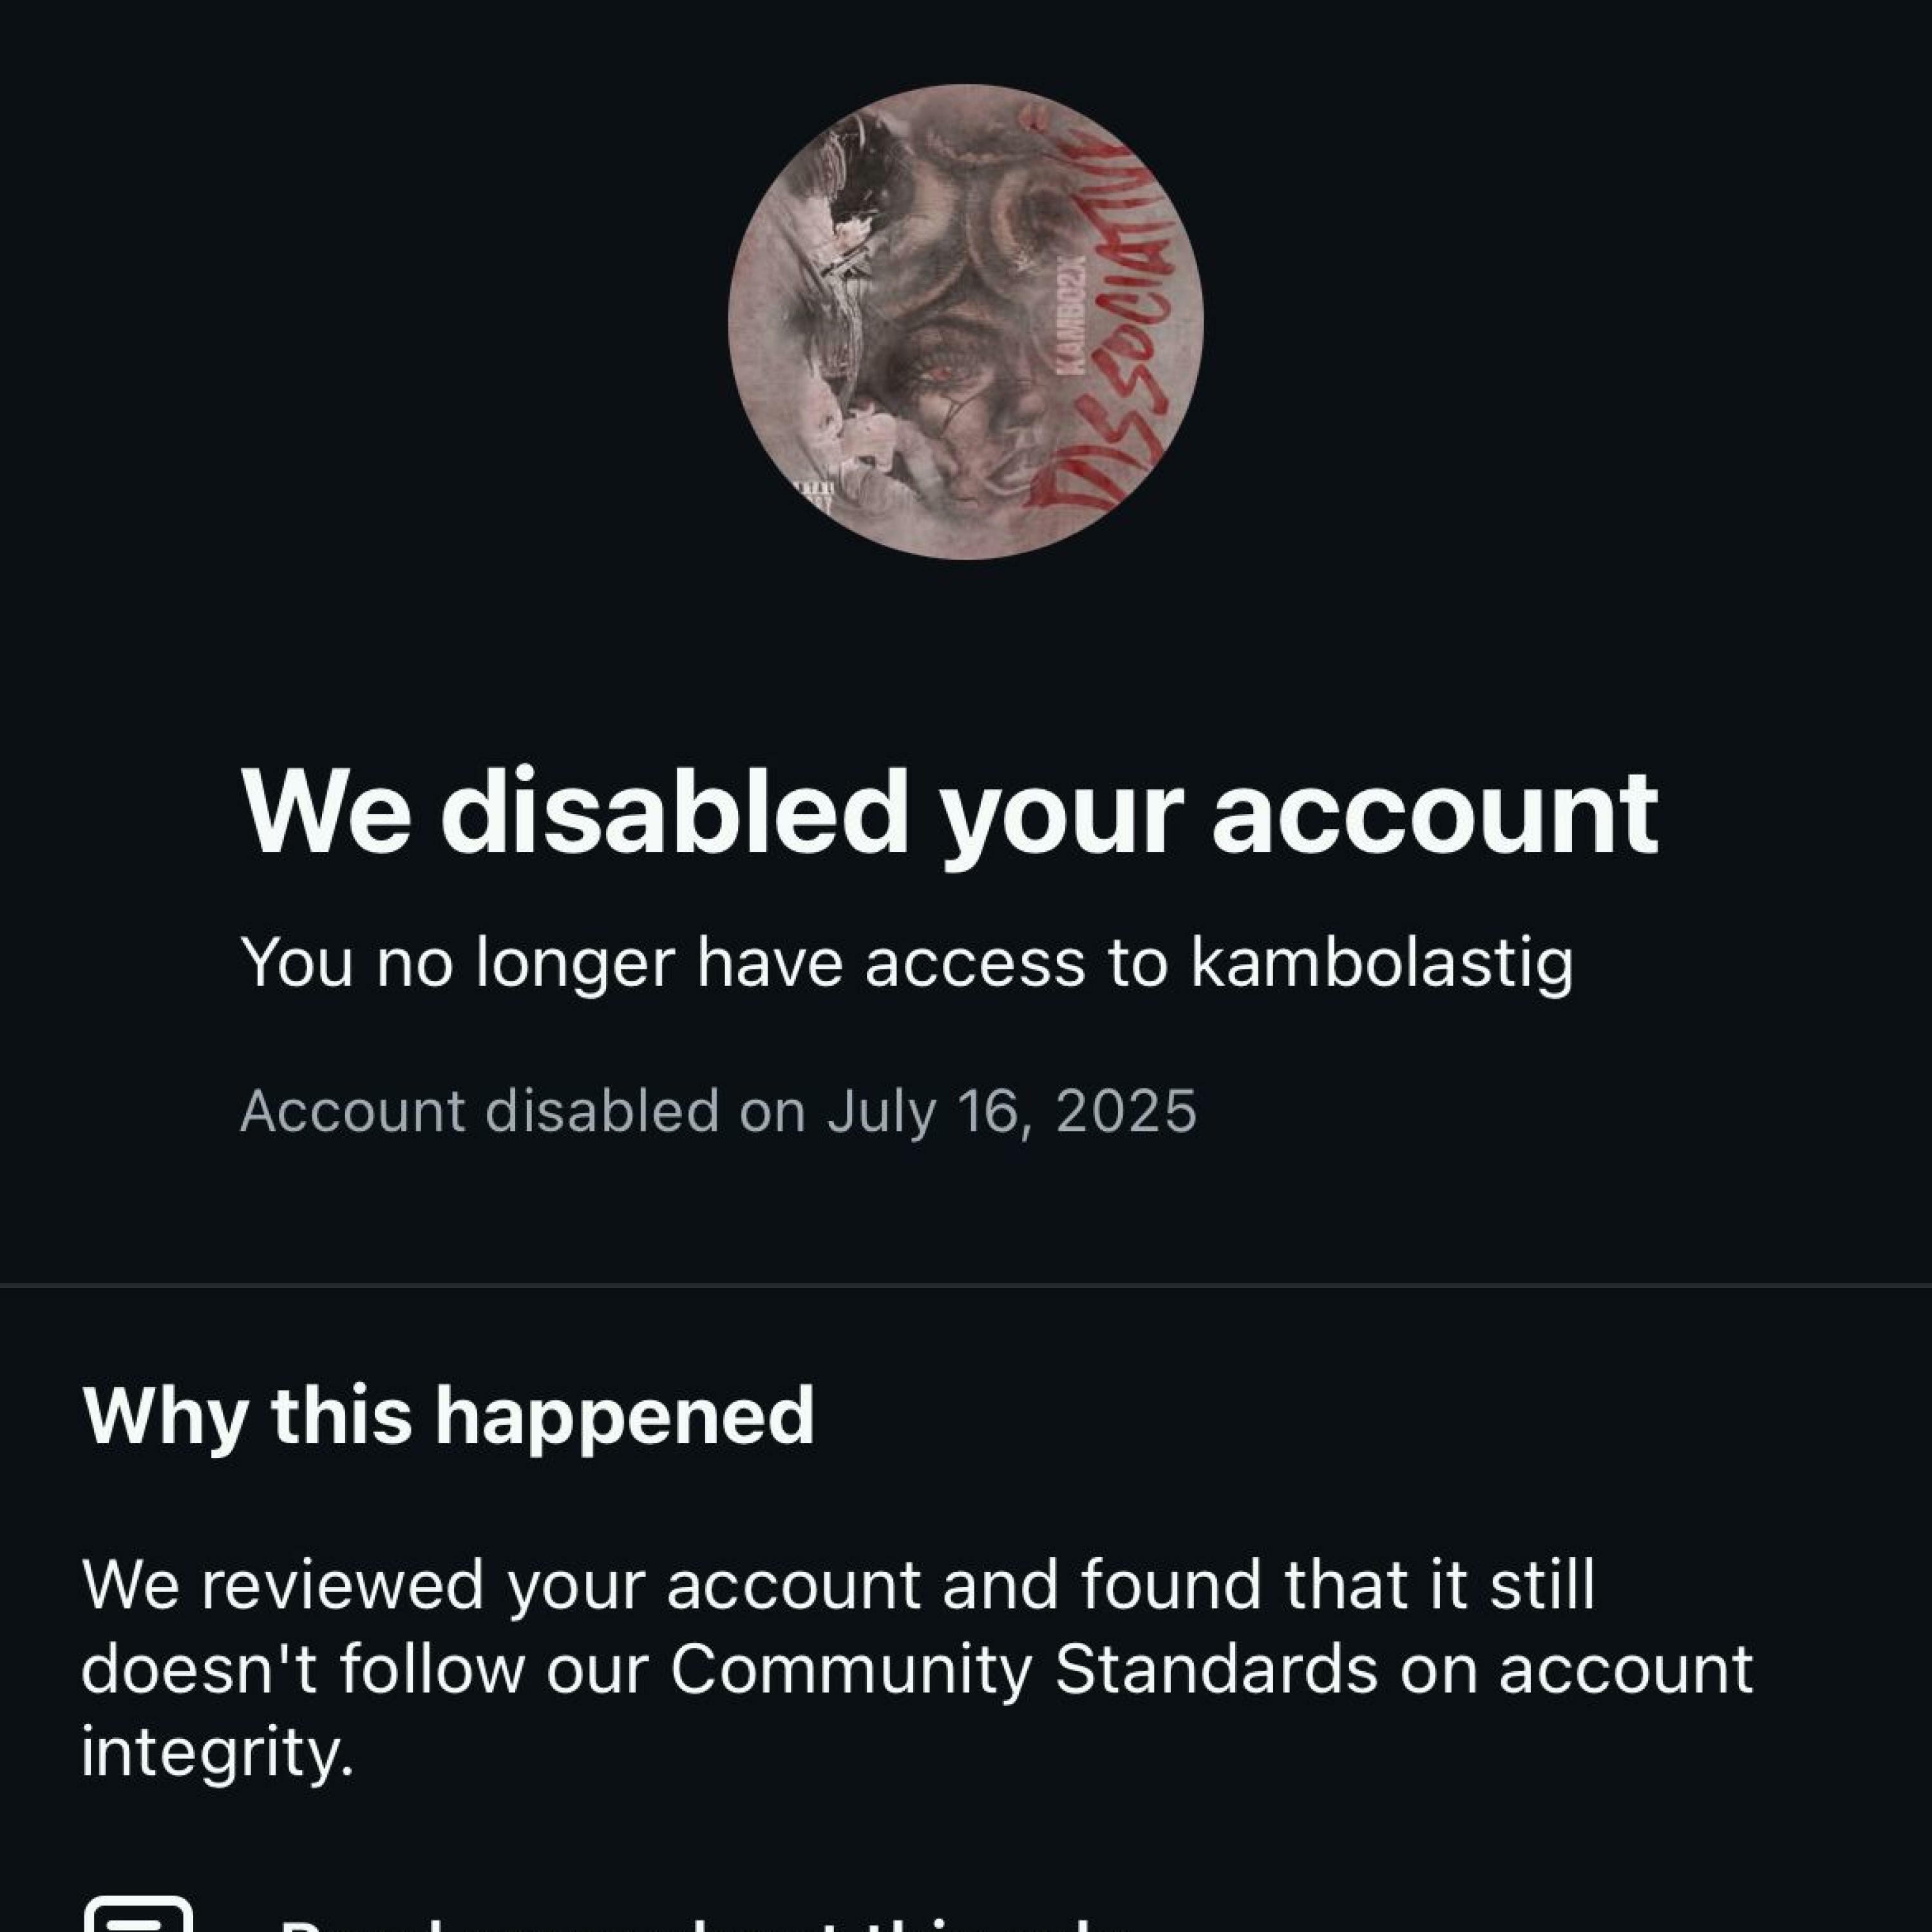The width and height of the screenshot is (1932, 1932).
Task: Click the "We disabled your account" heading
Action: pos(949,812)
